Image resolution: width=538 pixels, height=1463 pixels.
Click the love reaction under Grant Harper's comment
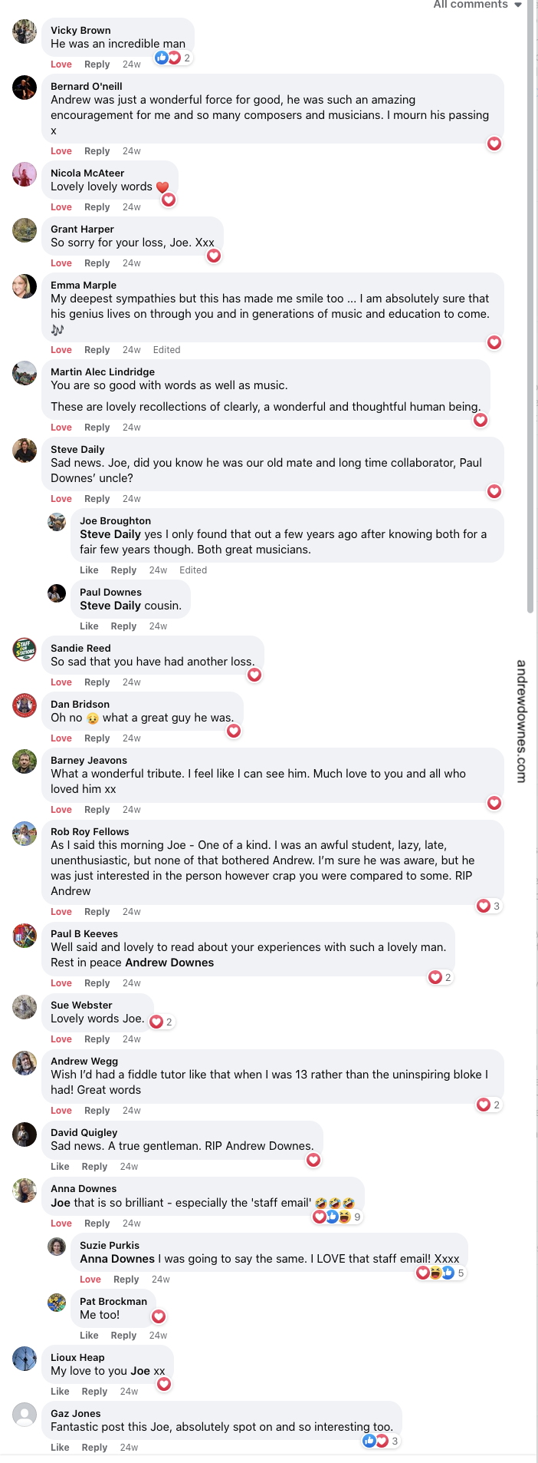214,256
